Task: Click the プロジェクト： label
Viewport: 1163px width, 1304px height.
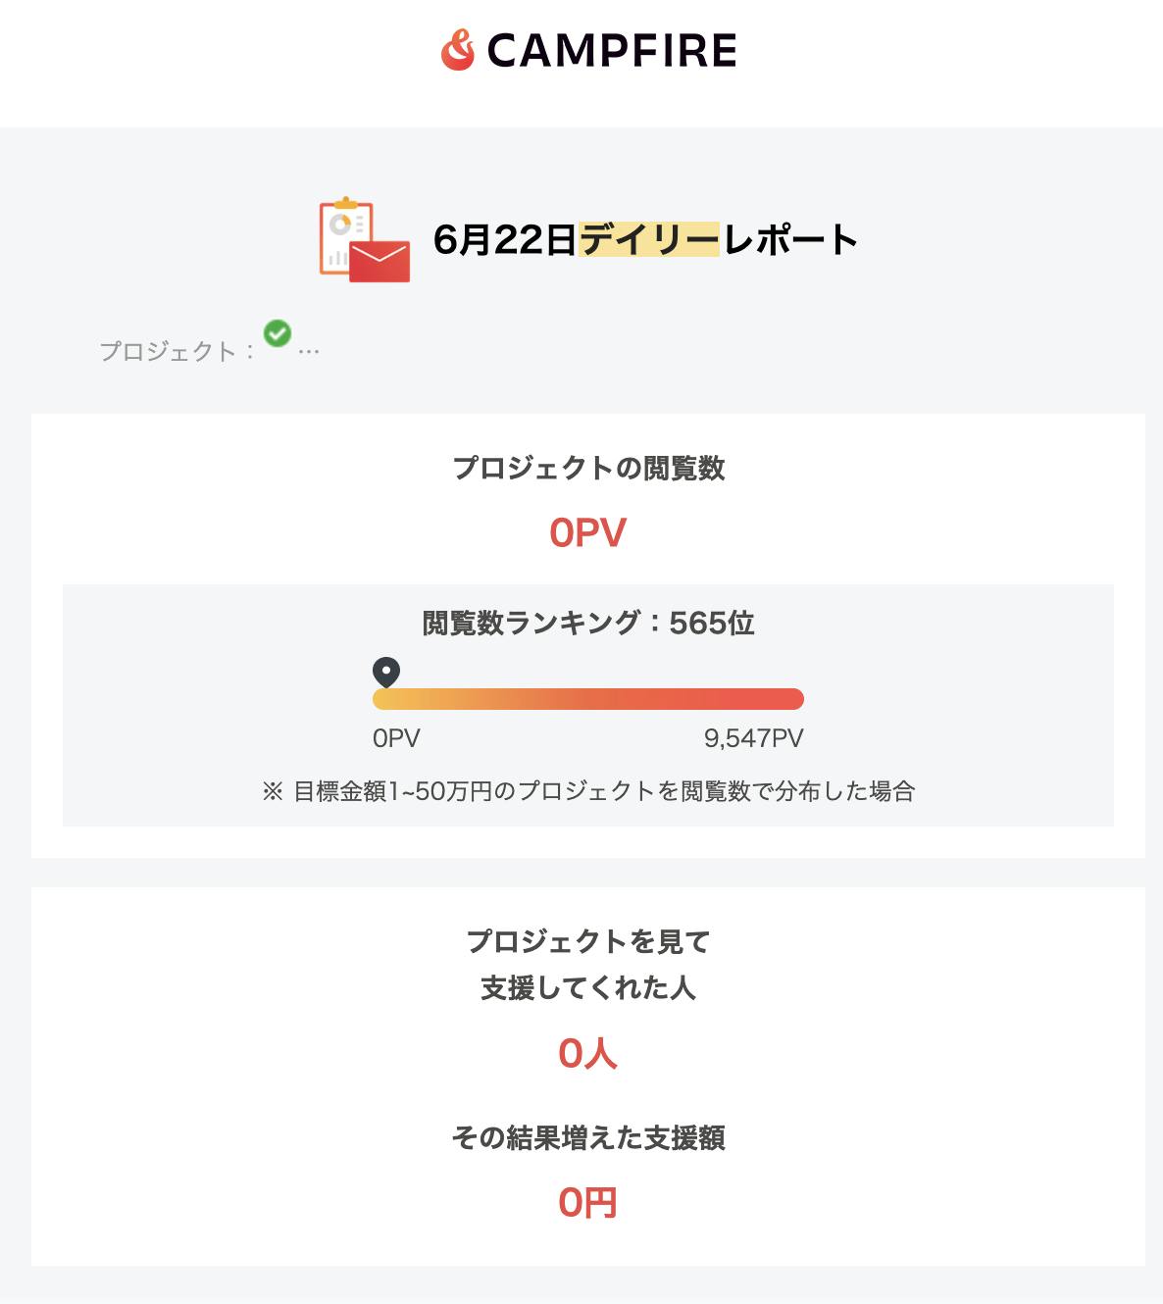Action: pyautogui.click(x=177, y=351)
